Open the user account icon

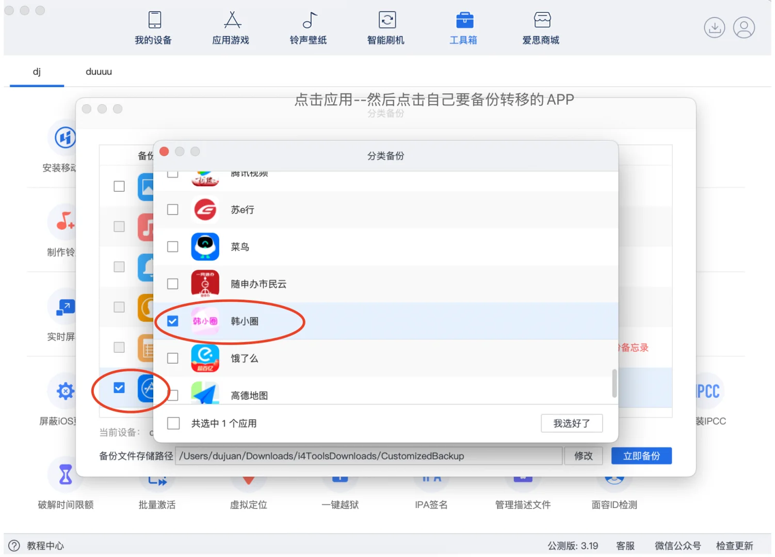(744, 27)
